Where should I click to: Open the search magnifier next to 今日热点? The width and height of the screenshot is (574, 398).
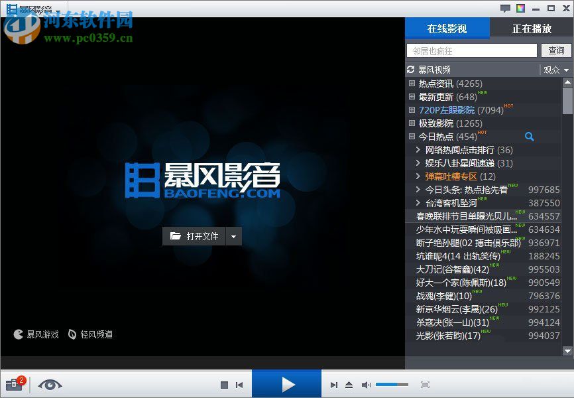pos(529,136)
